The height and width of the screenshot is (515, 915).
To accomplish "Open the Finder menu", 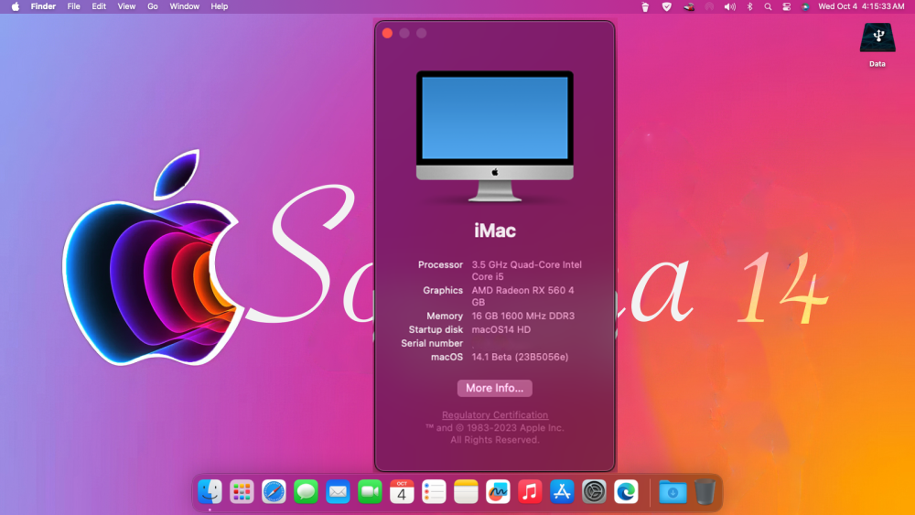I will pos(43,6).
